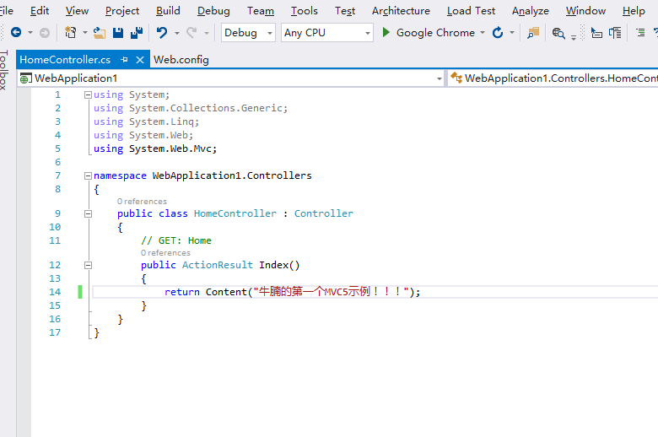Start debugging with the green play icon

386,32
